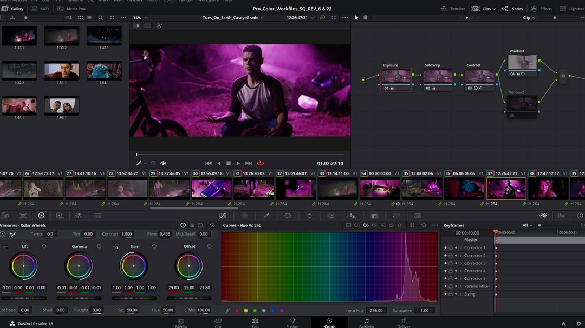This screenshot has width=585, height=328.
Task: Open the Scopes palette icon
Action: click(x=562, y=216)
